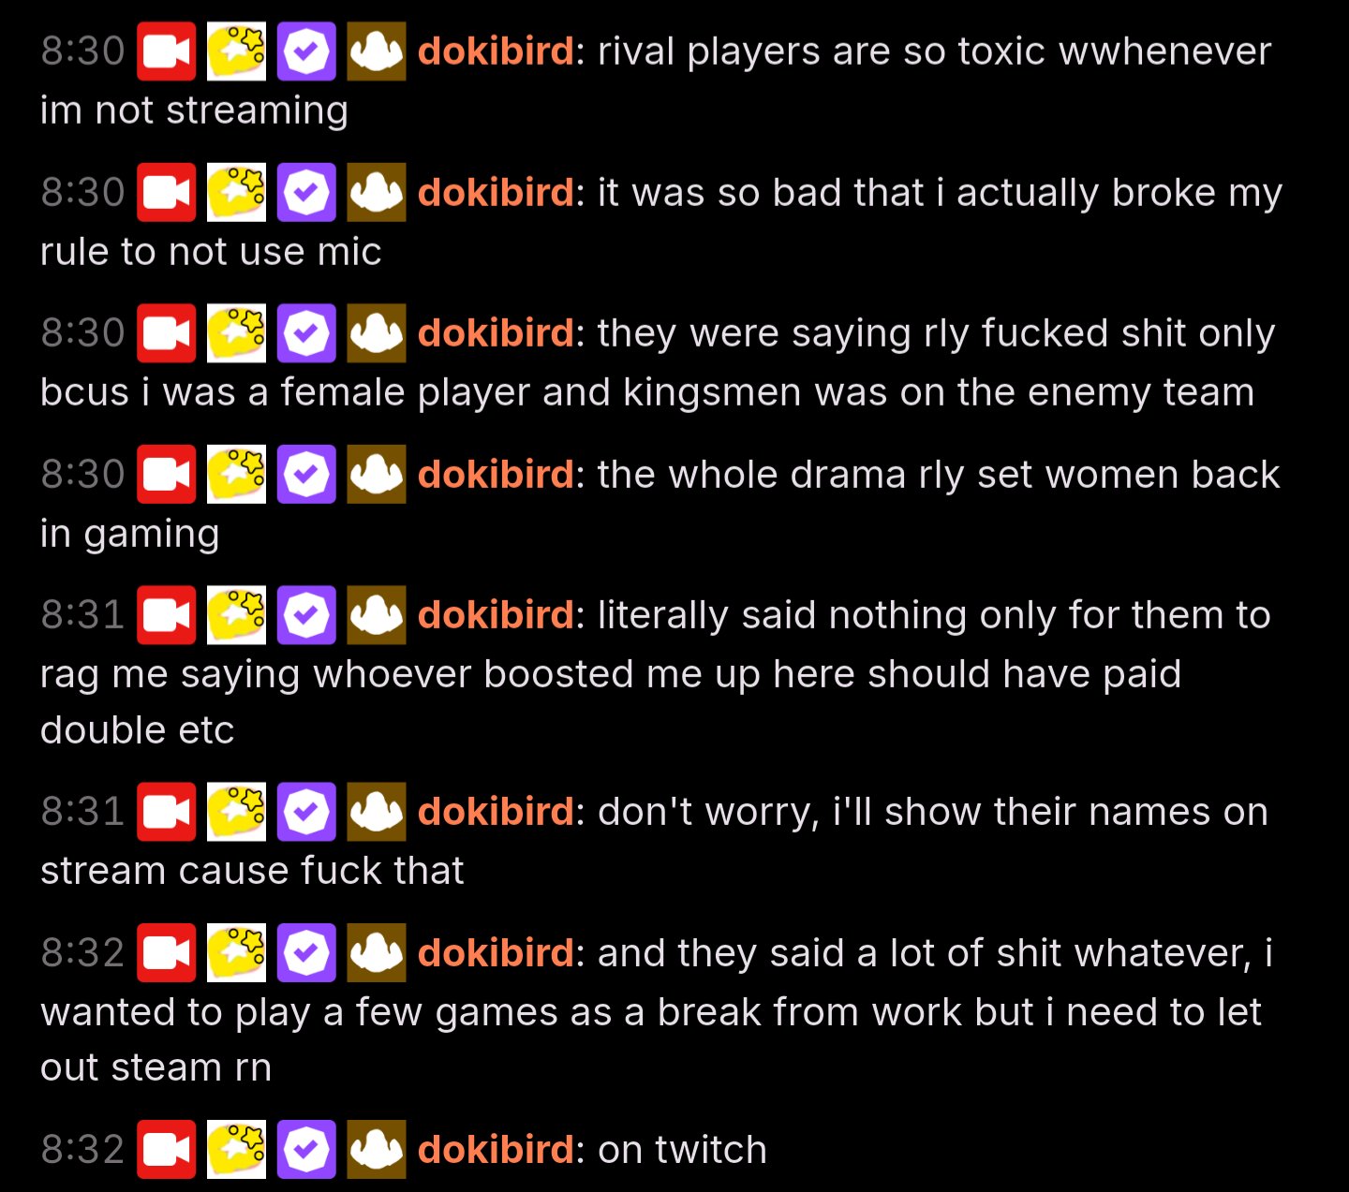Image resolution: width=1349 pixels, height=1192 pixels.
Task: Click broadcaster badge on 'on twitch' message
Action: [167, 1149]
